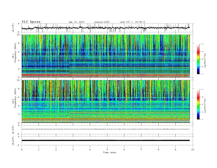Select the date text "Jan. 21, 2014"
Viewport: 217px width, 168px height.
click(76, 22)
